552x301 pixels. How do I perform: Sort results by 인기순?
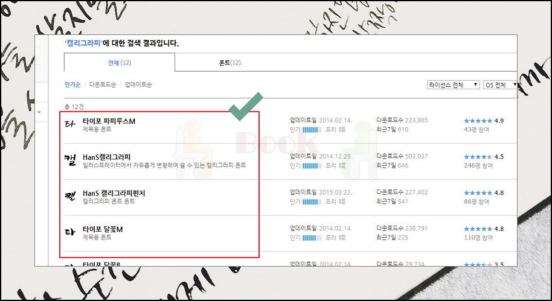pyautogui.click(x=72, y=84)
